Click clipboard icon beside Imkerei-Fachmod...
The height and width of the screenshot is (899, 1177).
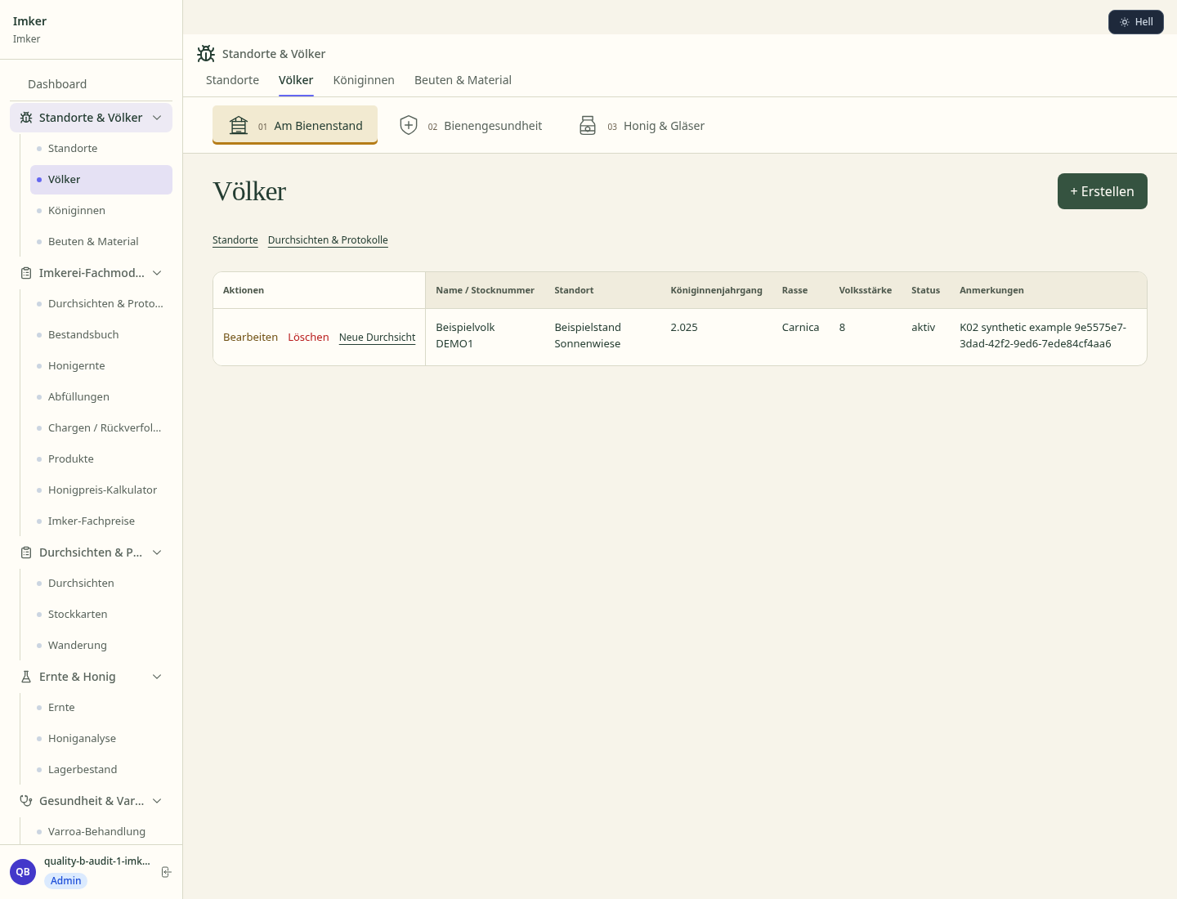(x=26, y=273)
